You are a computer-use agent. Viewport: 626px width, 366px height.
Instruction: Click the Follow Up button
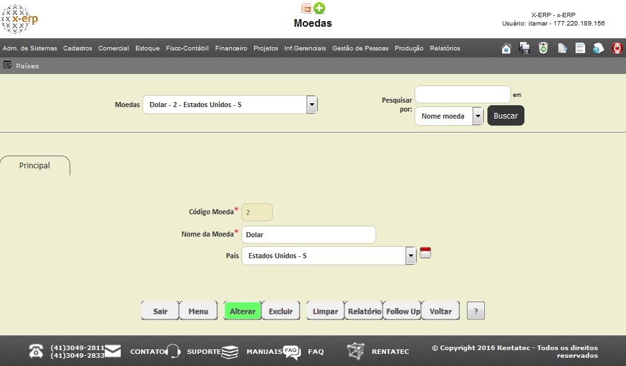(402, 311)
